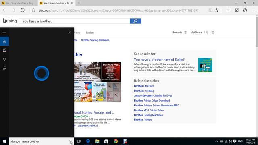Open Justice Brothers Clothing for Boys

153,95
